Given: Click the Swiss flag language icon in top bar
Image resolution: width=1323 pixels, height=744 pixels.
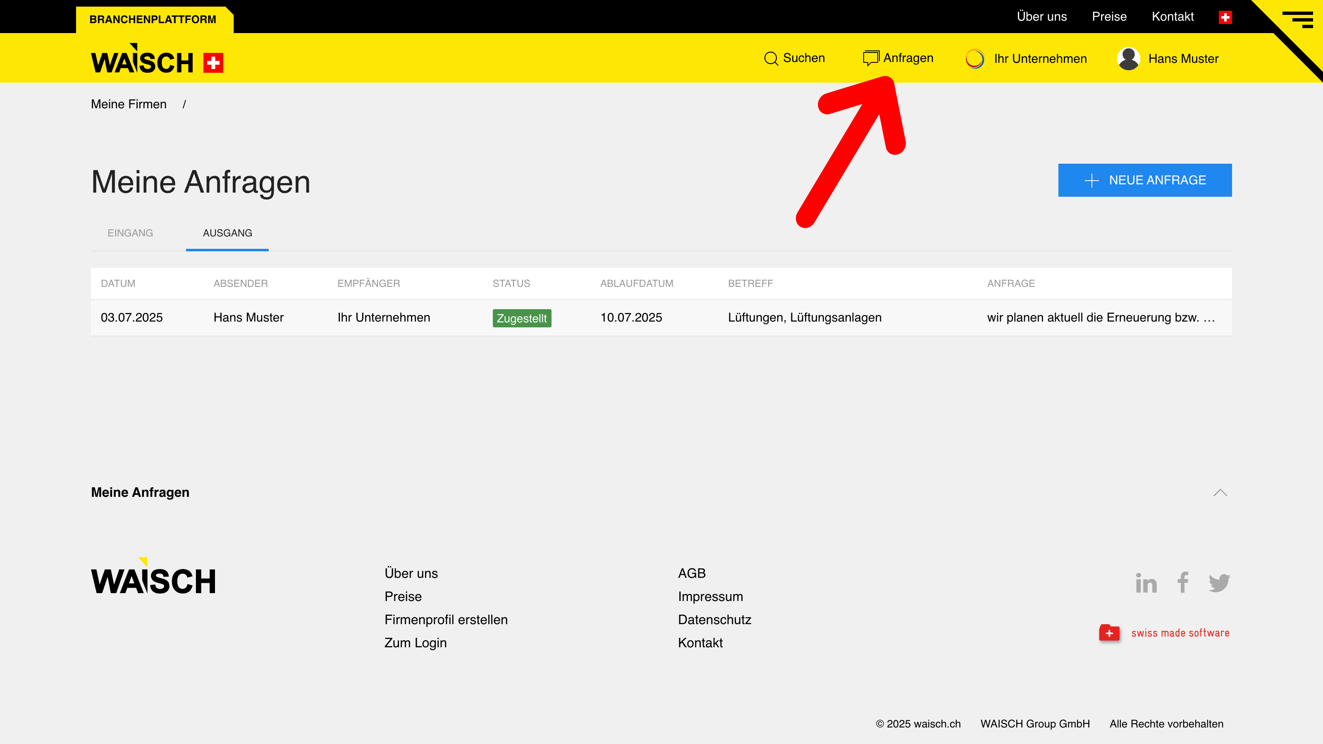Looking at the screenshot, I should tap(1225, 17).
